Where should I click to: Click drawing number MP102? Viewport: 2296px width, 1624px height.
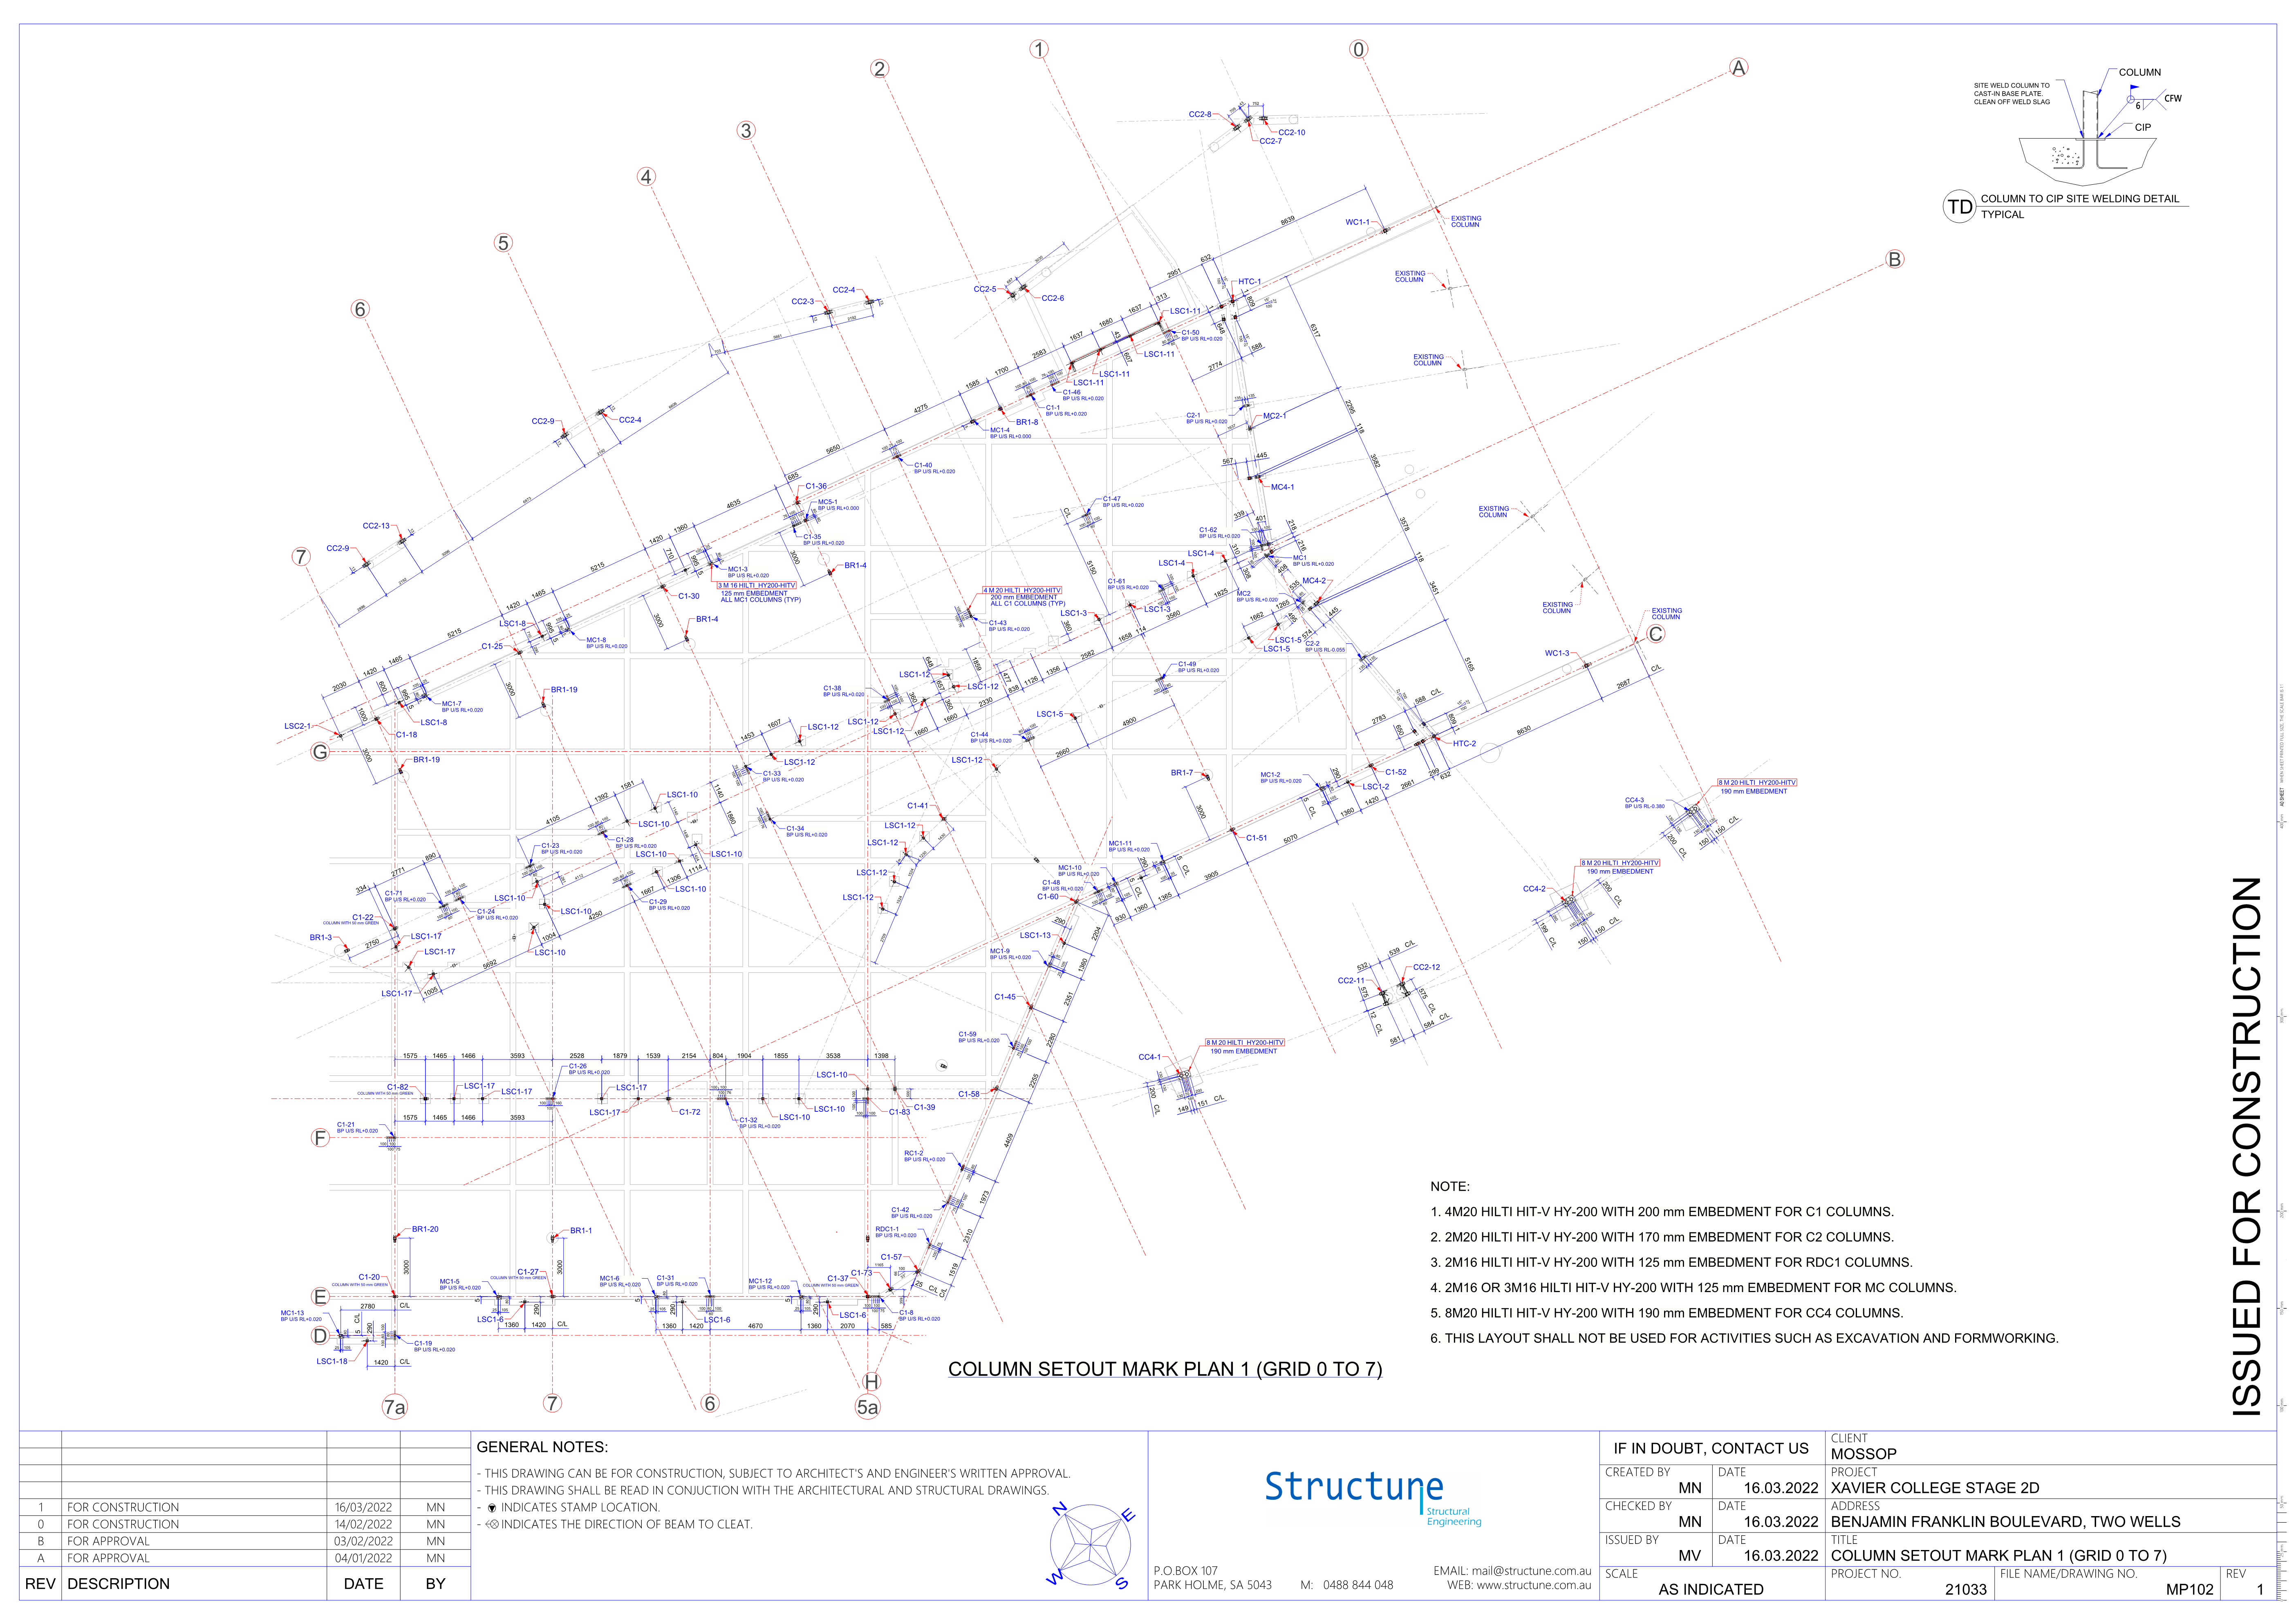(x=2190, y=1590)
